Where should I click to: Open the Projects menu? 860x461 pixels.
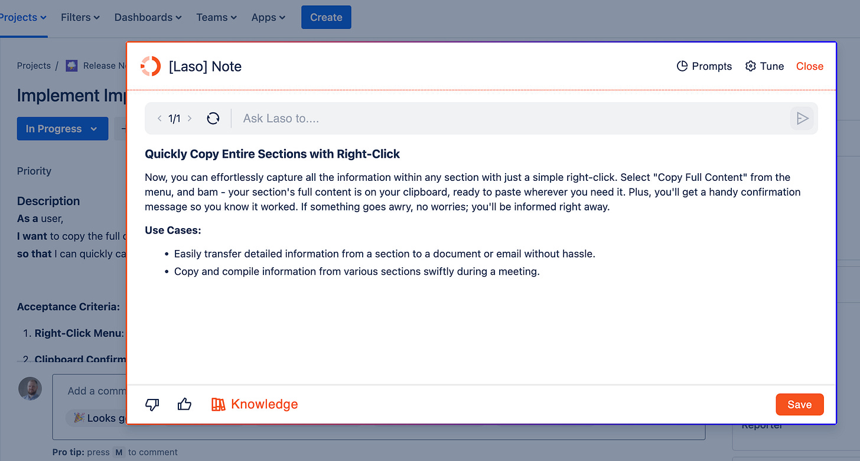coord(22,17)
